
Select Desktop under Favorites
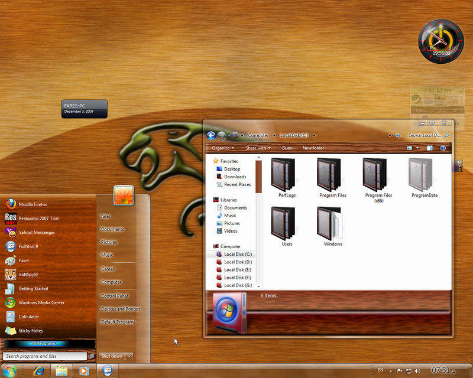(228, 169)
